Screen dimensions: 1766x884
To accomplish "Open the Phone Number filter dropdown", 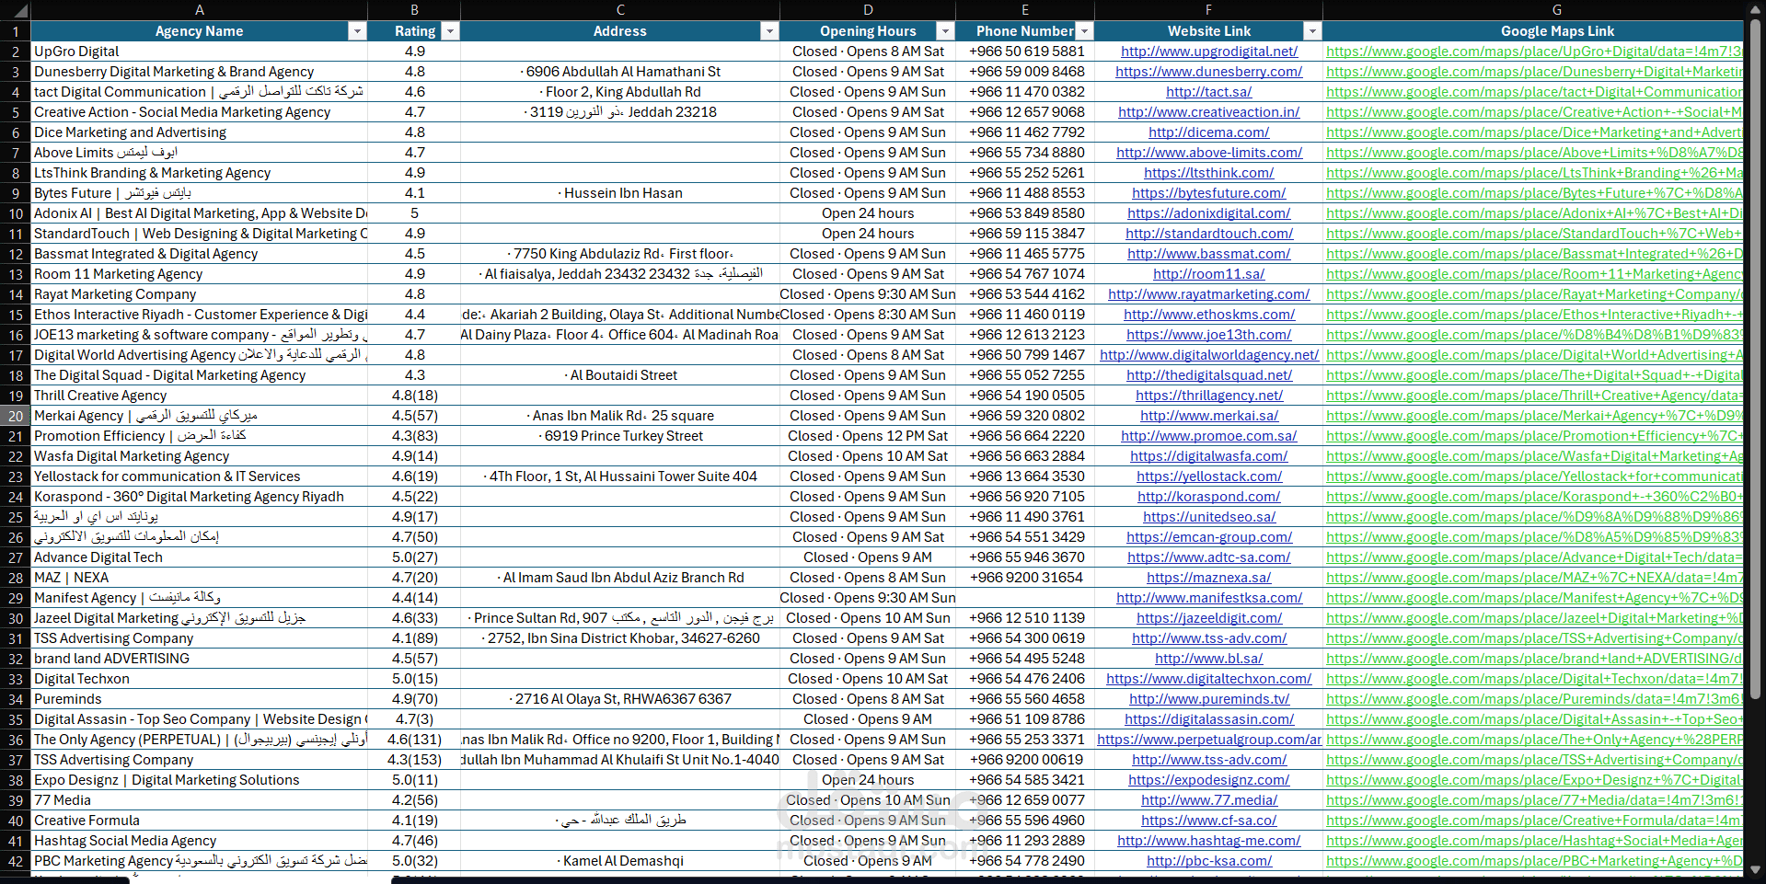I will 1084,31.
